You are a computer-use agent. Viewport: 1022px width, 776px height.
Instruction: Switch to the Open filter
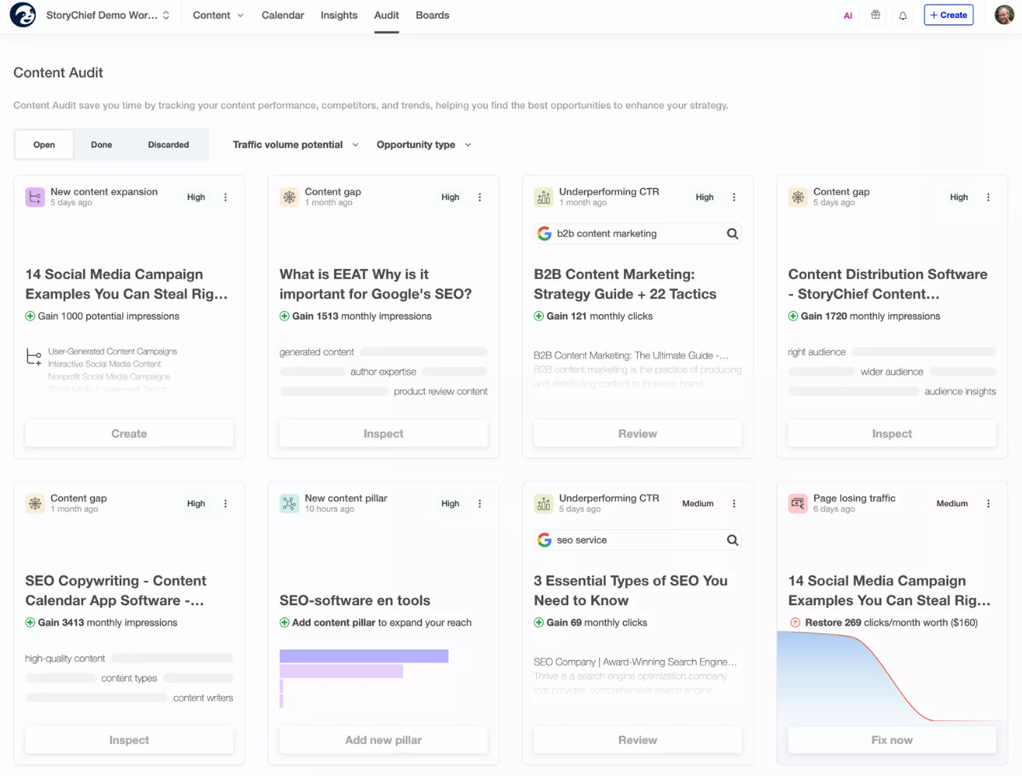(44, 145)
